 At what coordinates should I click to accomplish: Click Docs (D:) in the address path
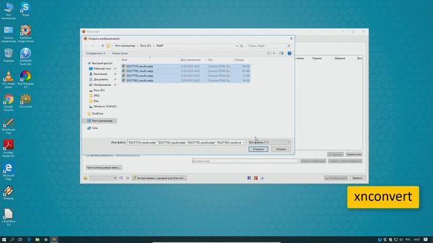(x=145, y=46)
